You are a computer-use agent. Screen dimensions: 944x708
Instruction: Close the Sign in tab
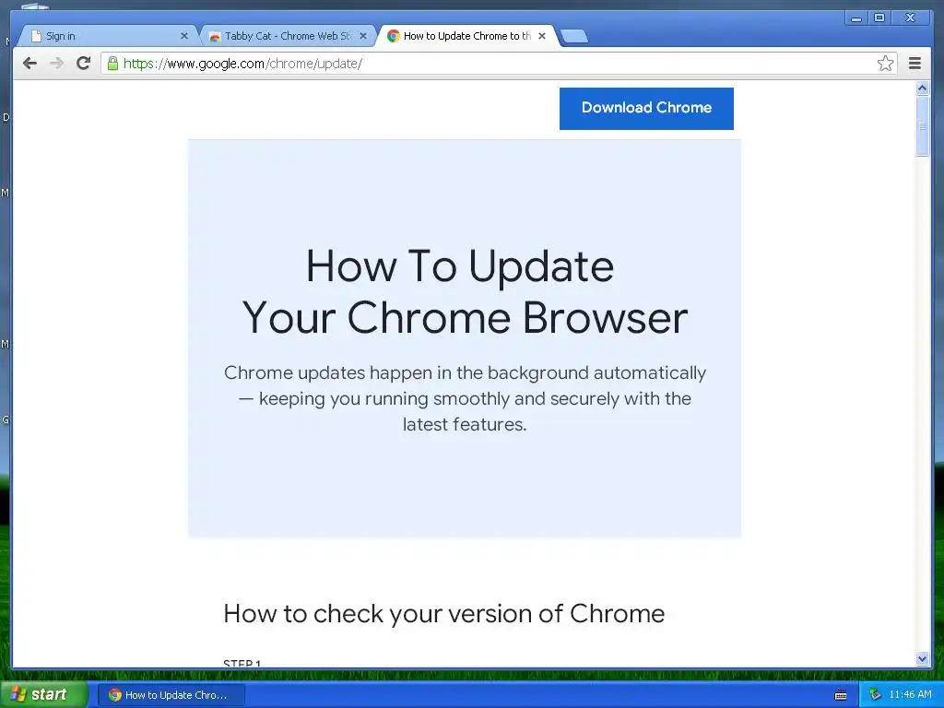click(184, 36)
